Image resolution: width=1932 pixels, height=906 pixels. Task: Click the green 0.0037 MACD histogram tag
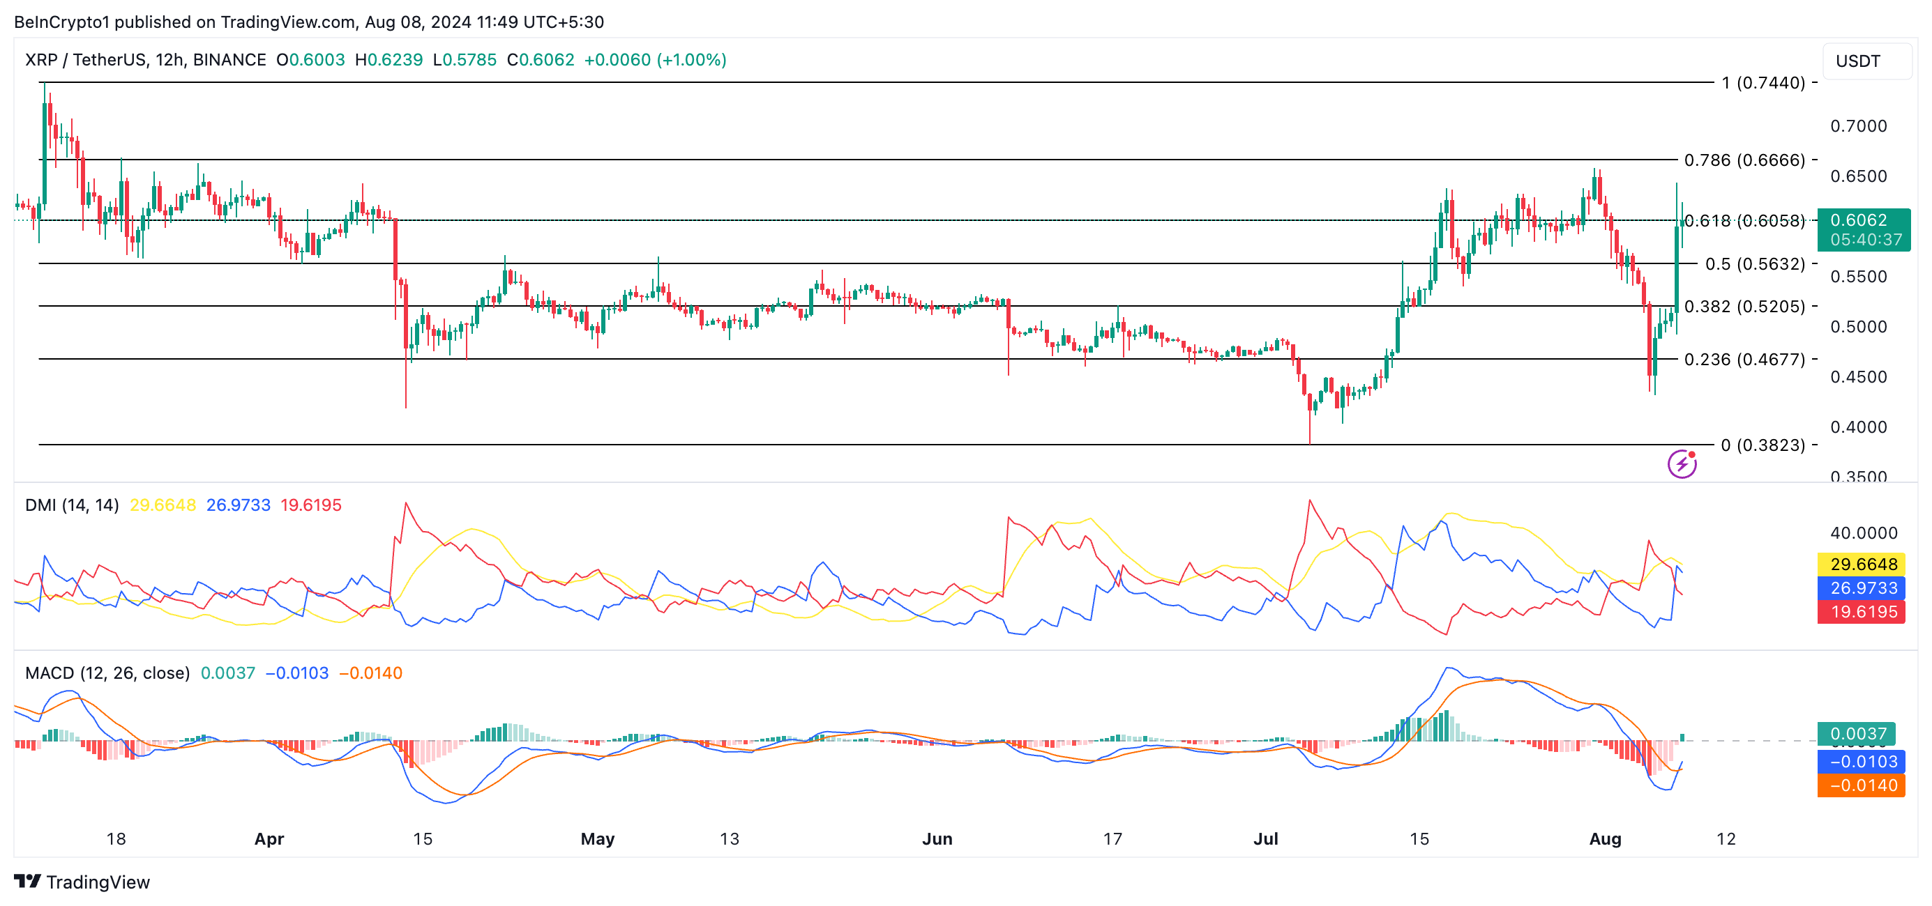pos(1857,733)
